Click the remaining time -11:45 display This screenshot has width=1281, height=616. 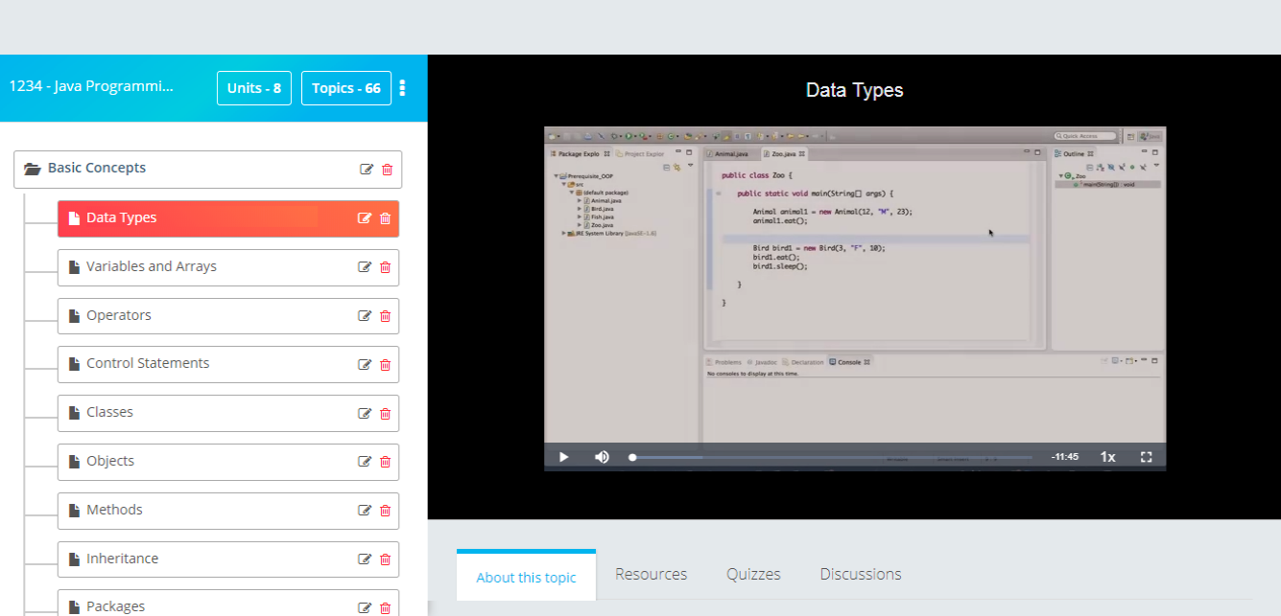(1064, 457)
